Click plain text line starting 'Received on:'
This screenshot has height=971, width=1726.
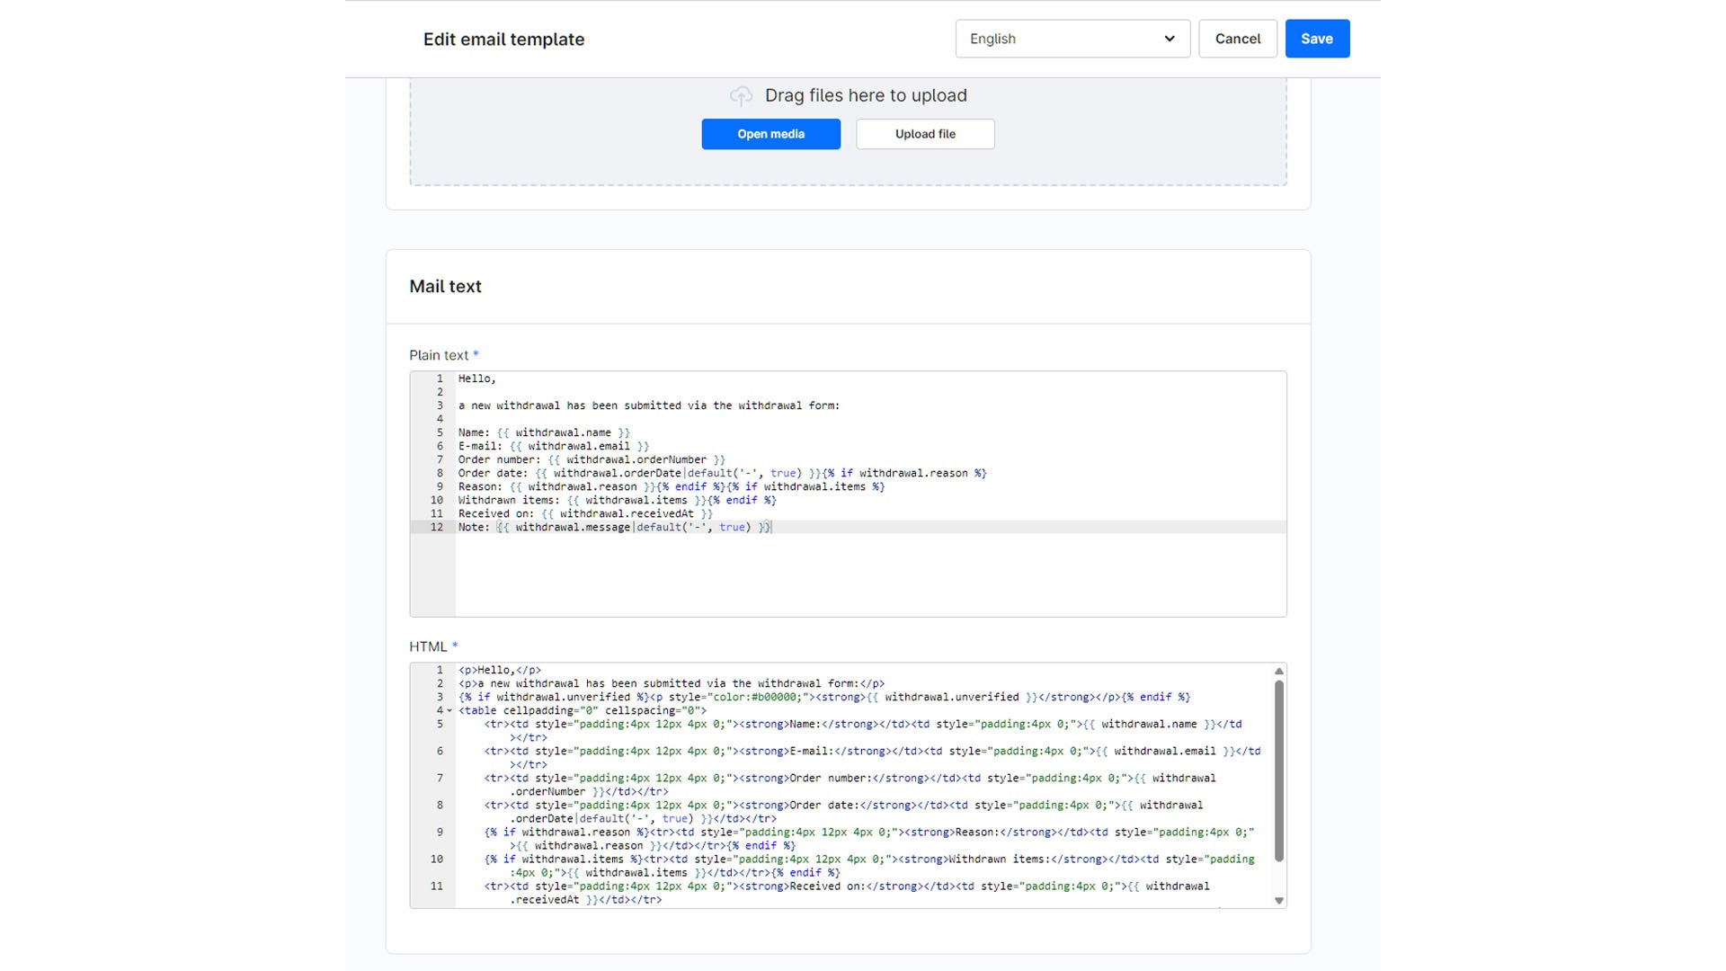[x=585, y=513]
